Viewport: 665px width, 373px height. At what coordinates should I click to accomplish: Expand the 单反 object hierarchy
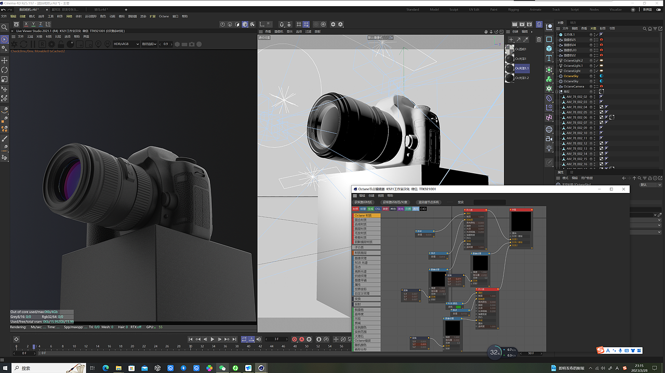point(556,91)
